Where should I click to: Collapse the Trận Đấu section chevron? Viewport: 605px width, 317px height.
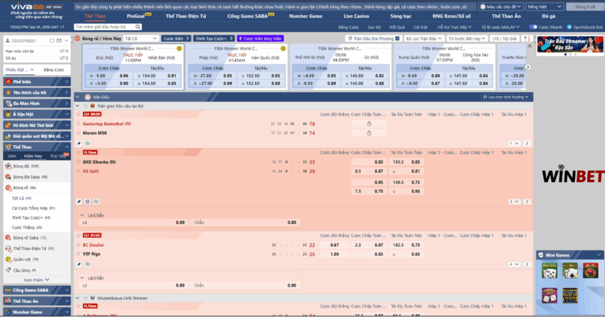click(77, 97)
